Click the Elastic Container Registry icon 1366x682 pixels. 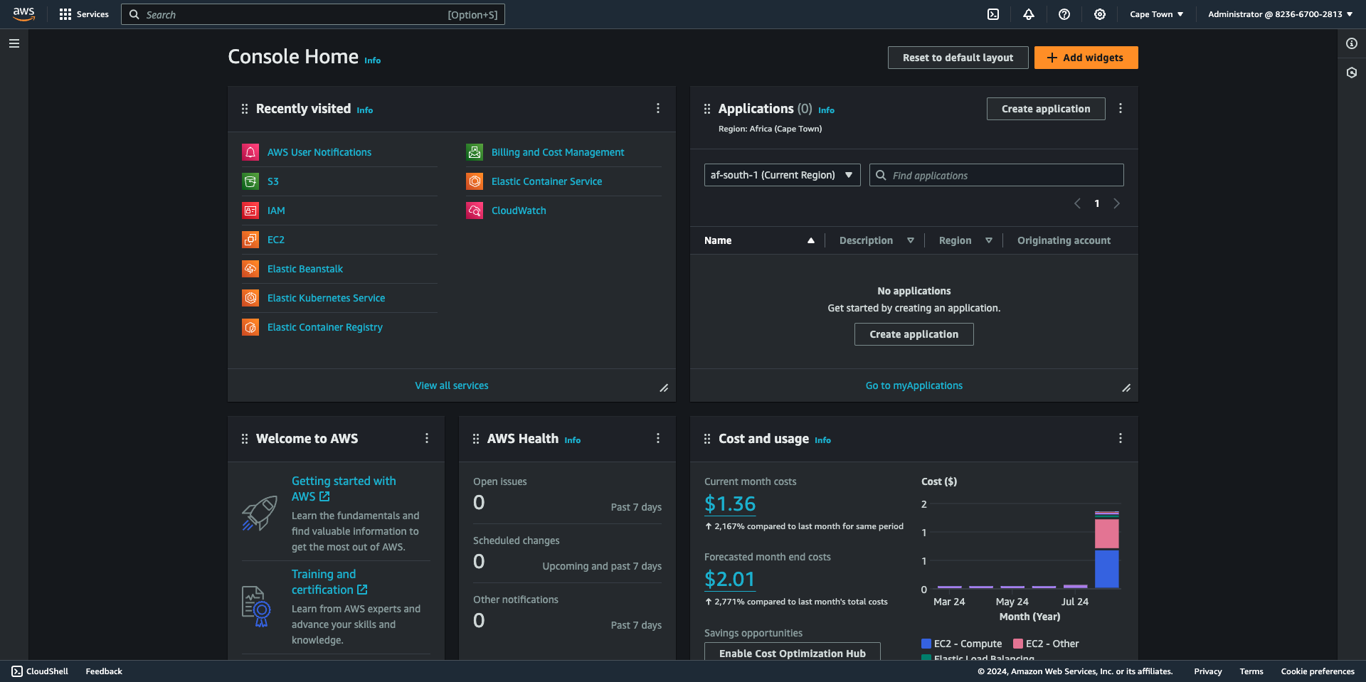click(x=250, y=327)
